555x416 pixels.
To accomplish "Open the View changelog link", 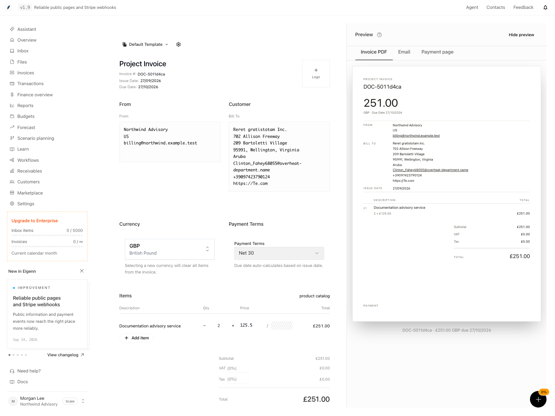I will (x=66, y=355).
